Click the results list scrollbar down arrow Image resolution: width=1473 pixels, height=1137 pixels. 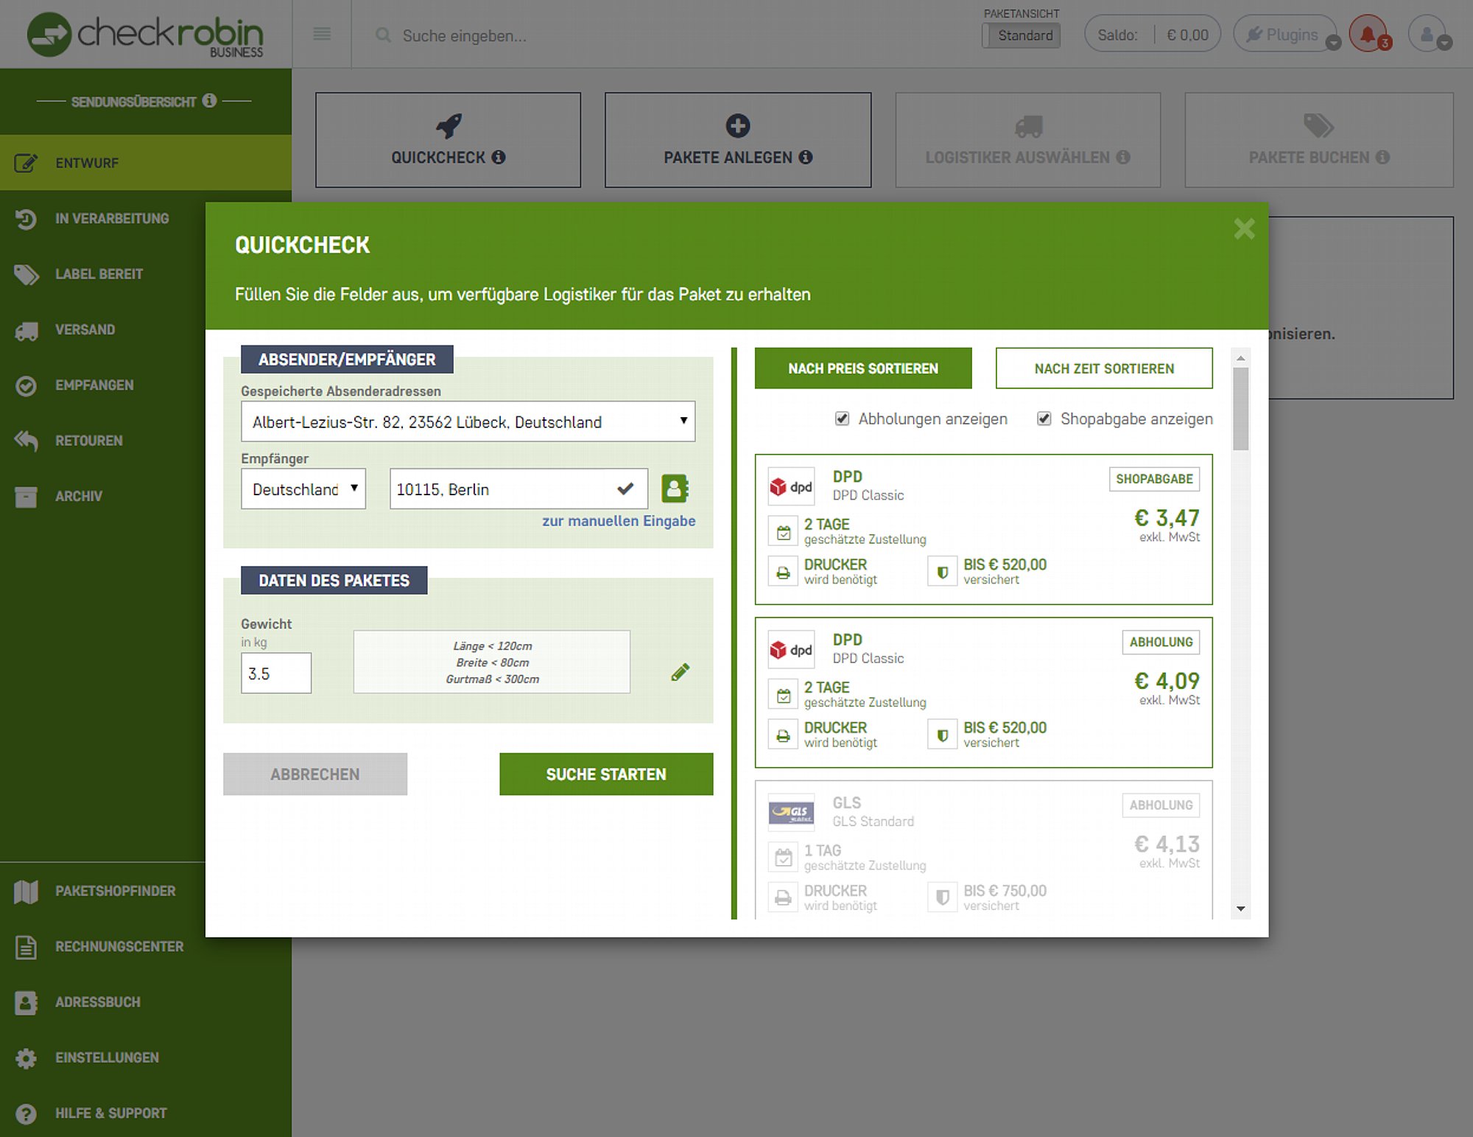[1241, 909]
